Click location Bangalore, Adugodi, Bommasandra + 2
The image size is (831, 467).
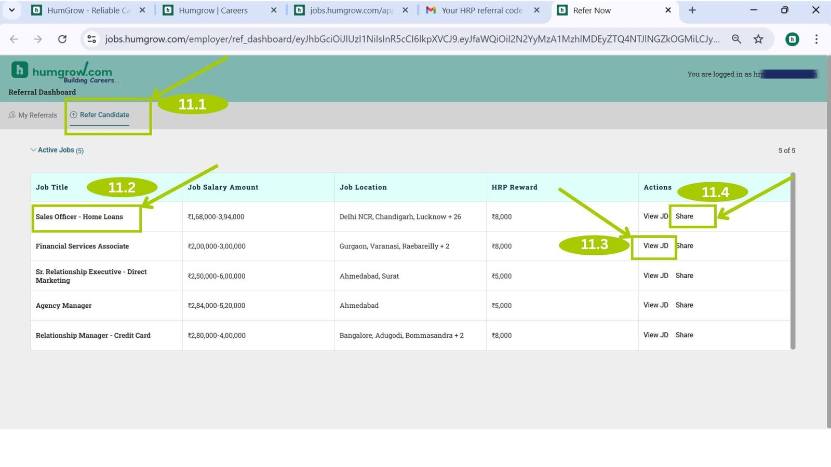click(401, 336)
